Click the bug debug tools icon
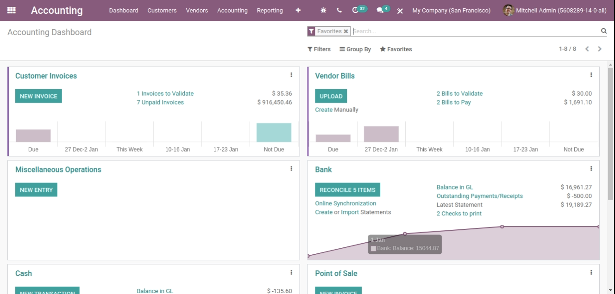This screenshot has width=615, height=294. point(324,10)
